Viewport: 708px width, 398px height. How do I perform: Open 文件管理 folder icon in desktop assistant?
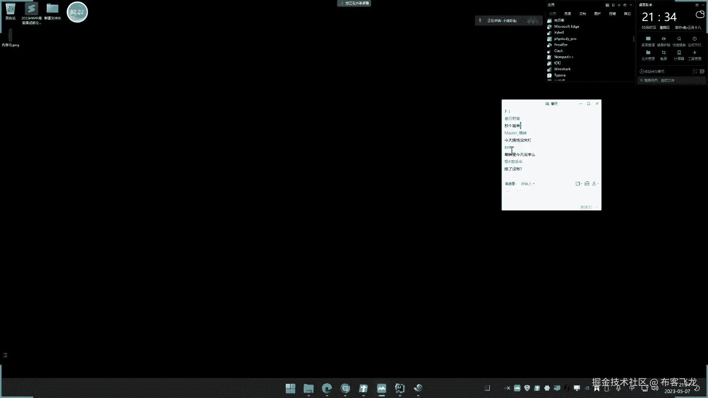[648, 53]
